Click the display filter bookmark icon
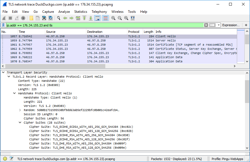The image size is (250, 162). coord(3,25)
